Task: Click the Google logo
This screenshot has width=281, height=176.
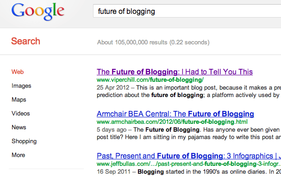Action: point(38,12)
